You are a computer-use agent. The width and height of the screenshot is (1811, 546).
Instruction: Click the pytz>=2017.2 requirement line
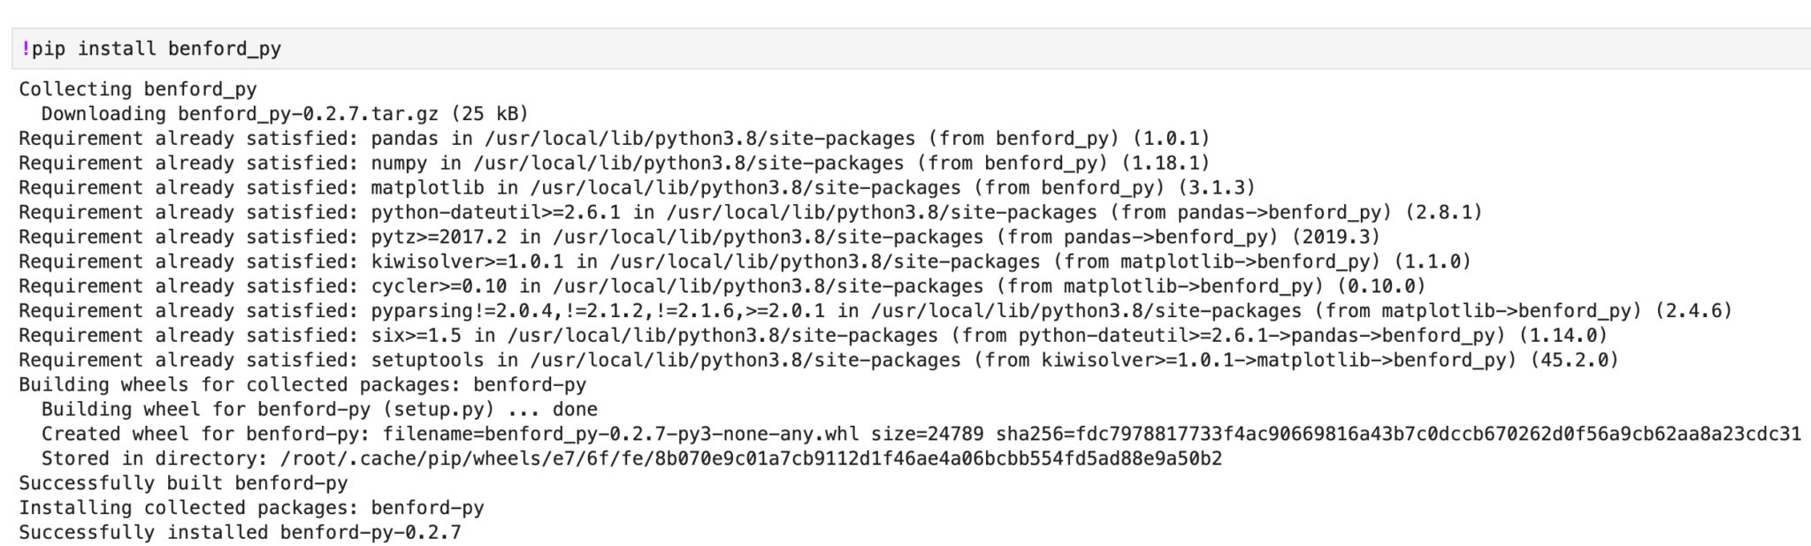point(699,238)
